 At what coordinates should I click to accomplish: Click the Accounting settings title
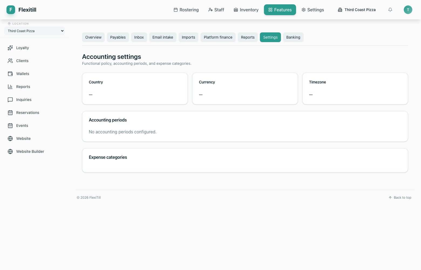click(111, 57)
